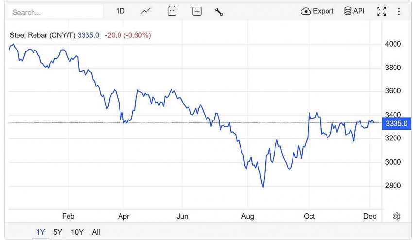Screen dimensions: 413x240
Task: Select the All time range tab
Action: [x=96, y=232]
